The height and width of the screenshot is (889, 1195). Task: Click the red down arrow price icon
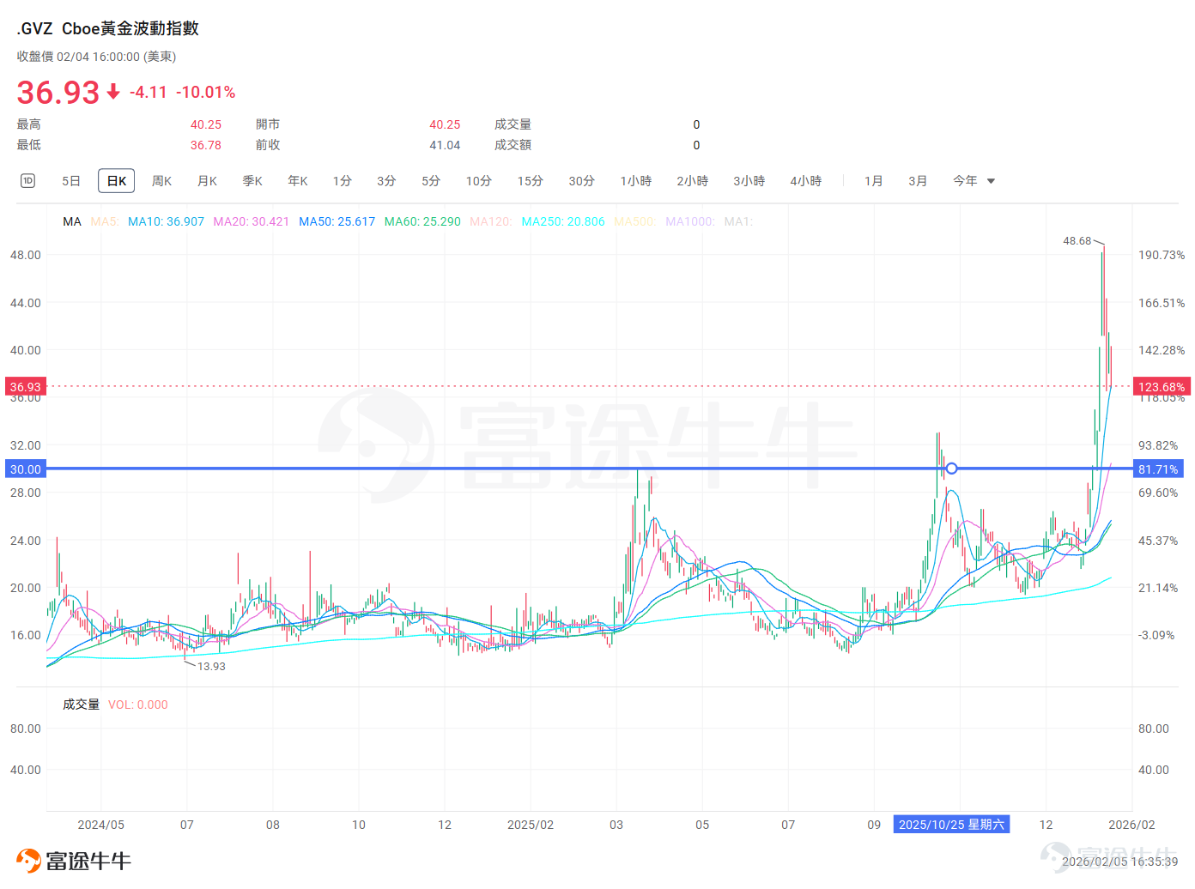coord(113,91)
